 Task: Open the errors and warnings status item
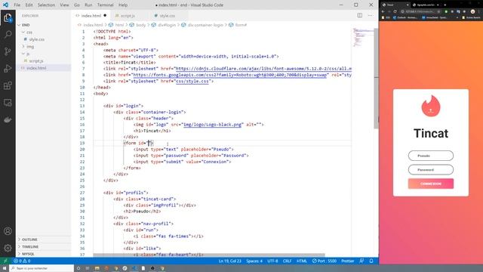[22, 261]
